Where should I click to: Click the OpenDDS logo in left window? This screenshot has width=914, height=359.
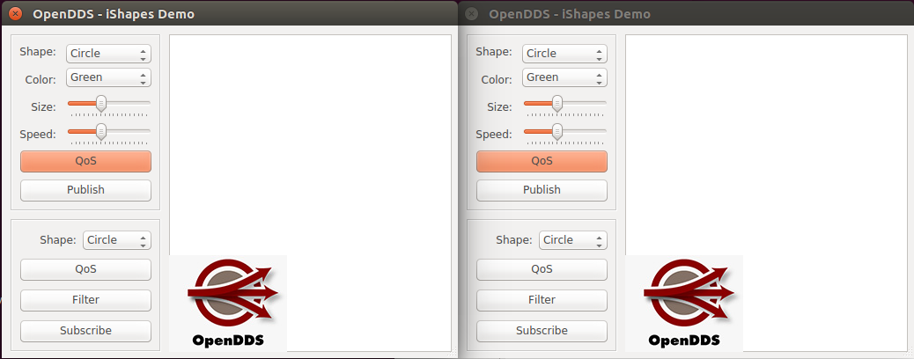point(228,303)
